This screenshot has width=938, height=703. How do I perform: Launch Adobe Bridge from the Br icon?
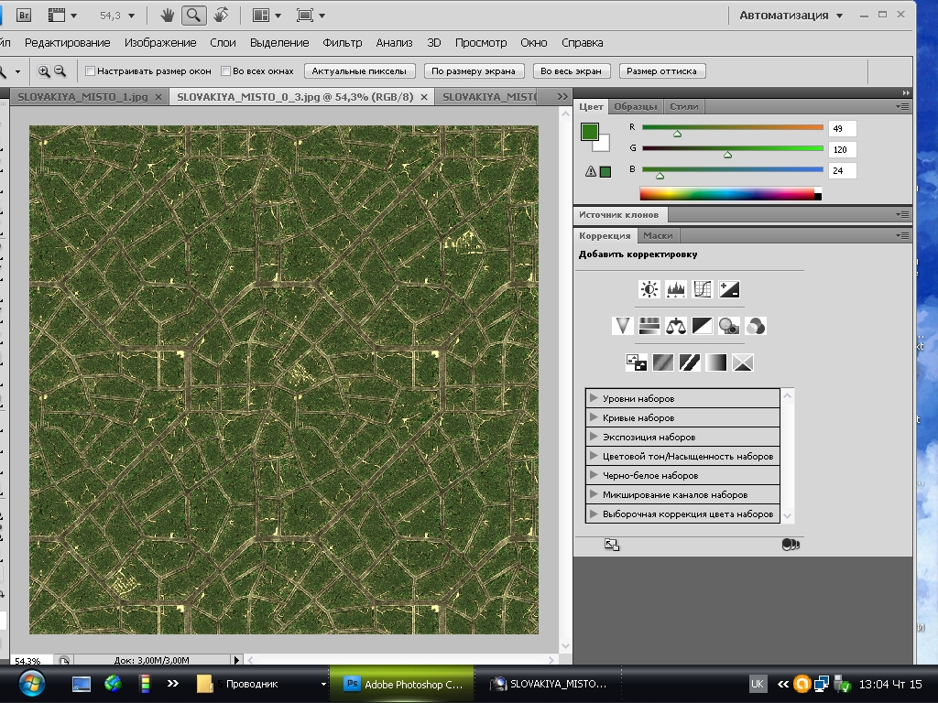coord(25,15)
